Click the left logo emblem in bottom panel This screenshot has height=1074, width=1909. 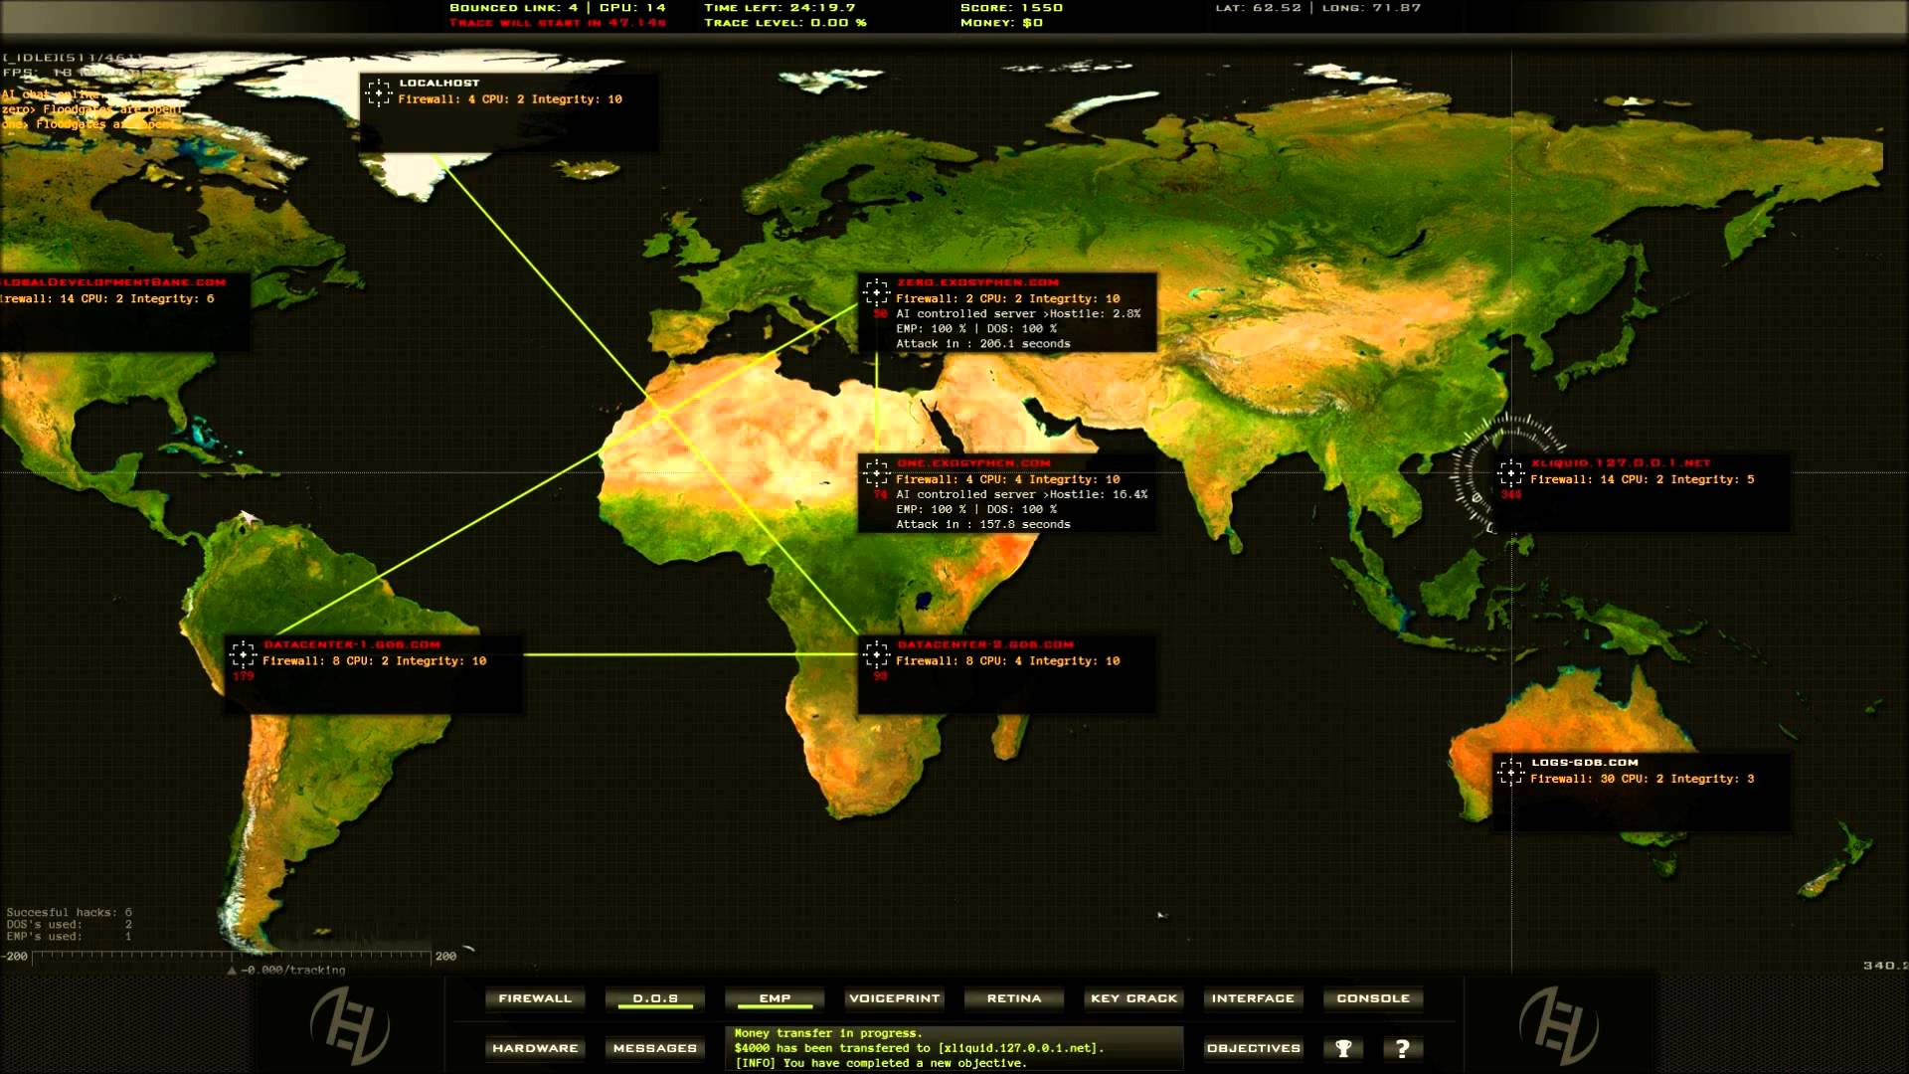(350, 1025)
